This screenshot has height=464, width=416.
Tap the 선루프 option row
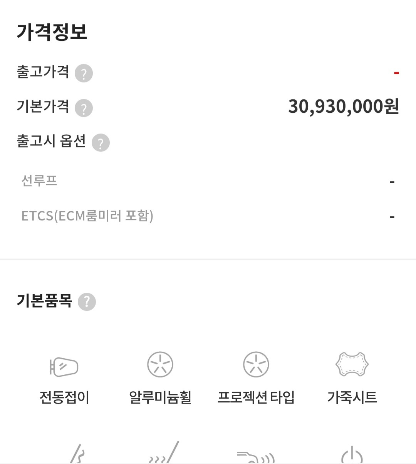[x=39, y=180]
